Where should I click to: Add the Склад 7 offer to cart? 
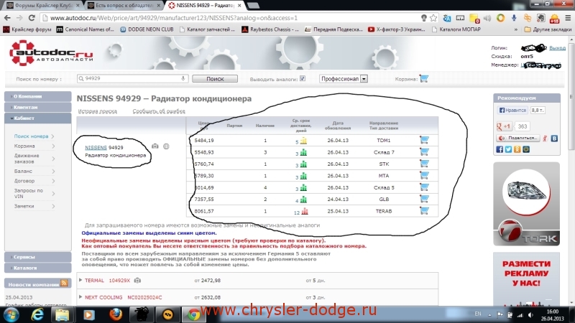tap(424, 152)
